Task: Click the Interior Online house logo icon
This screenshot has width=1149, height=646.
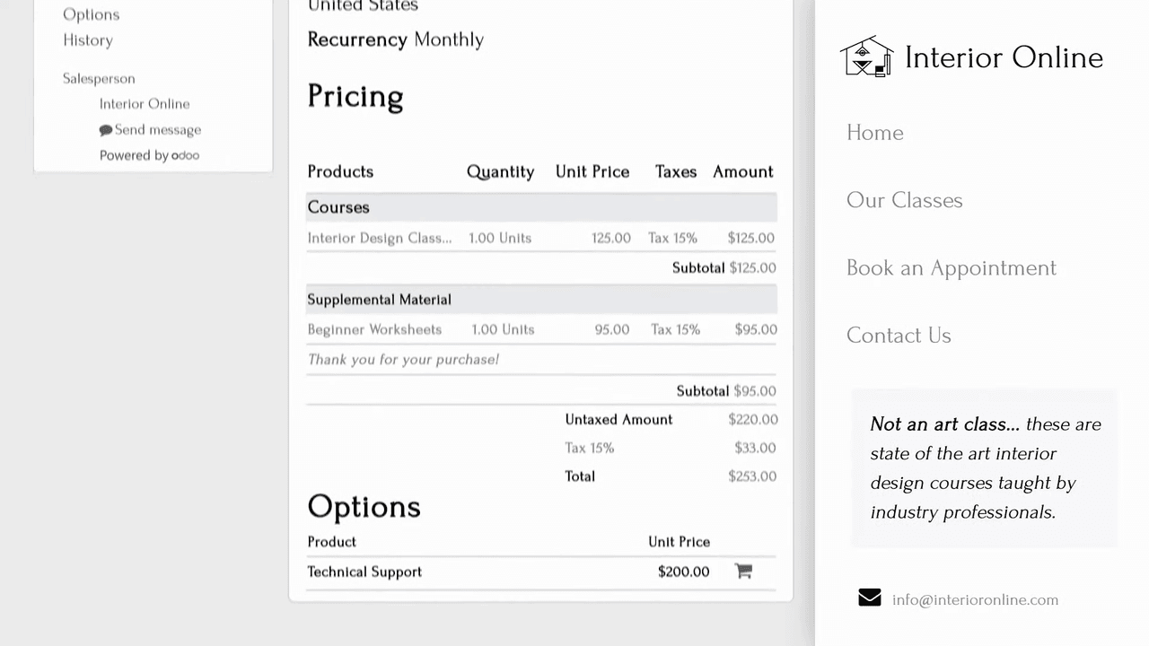Action: 866,57
